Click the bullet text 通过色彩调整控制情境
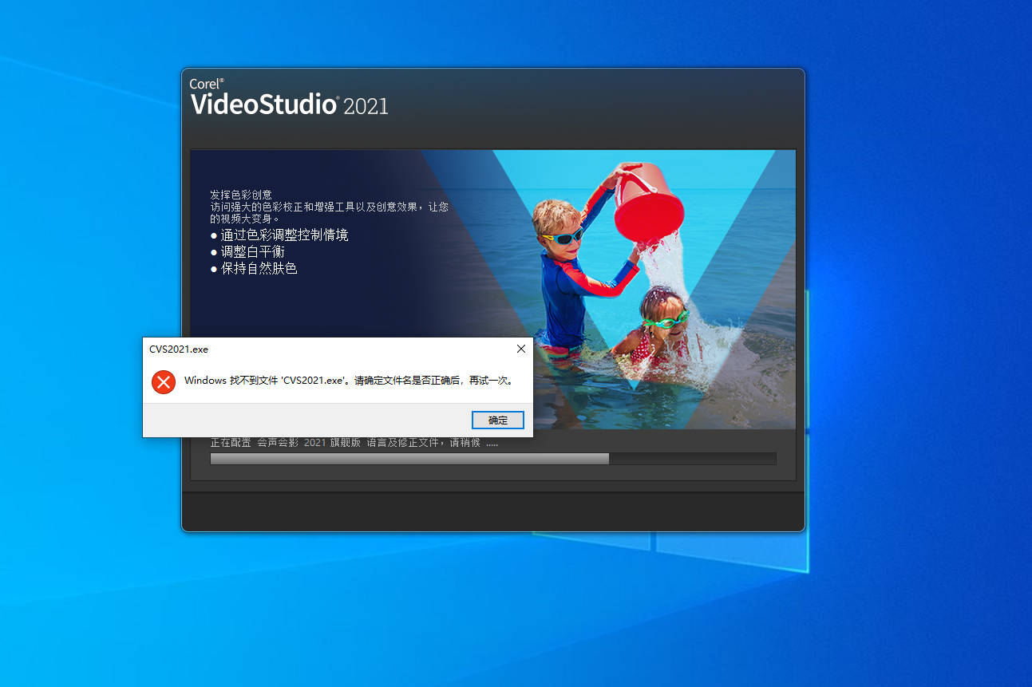The image size is (1032, 687). click(x=284, y=235)
